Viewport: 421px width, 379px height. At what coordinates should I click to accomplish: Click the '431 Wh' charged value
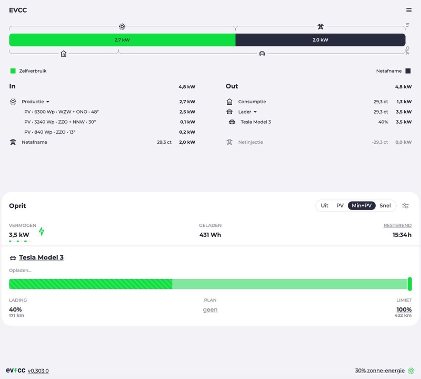(x=210, y=235)
